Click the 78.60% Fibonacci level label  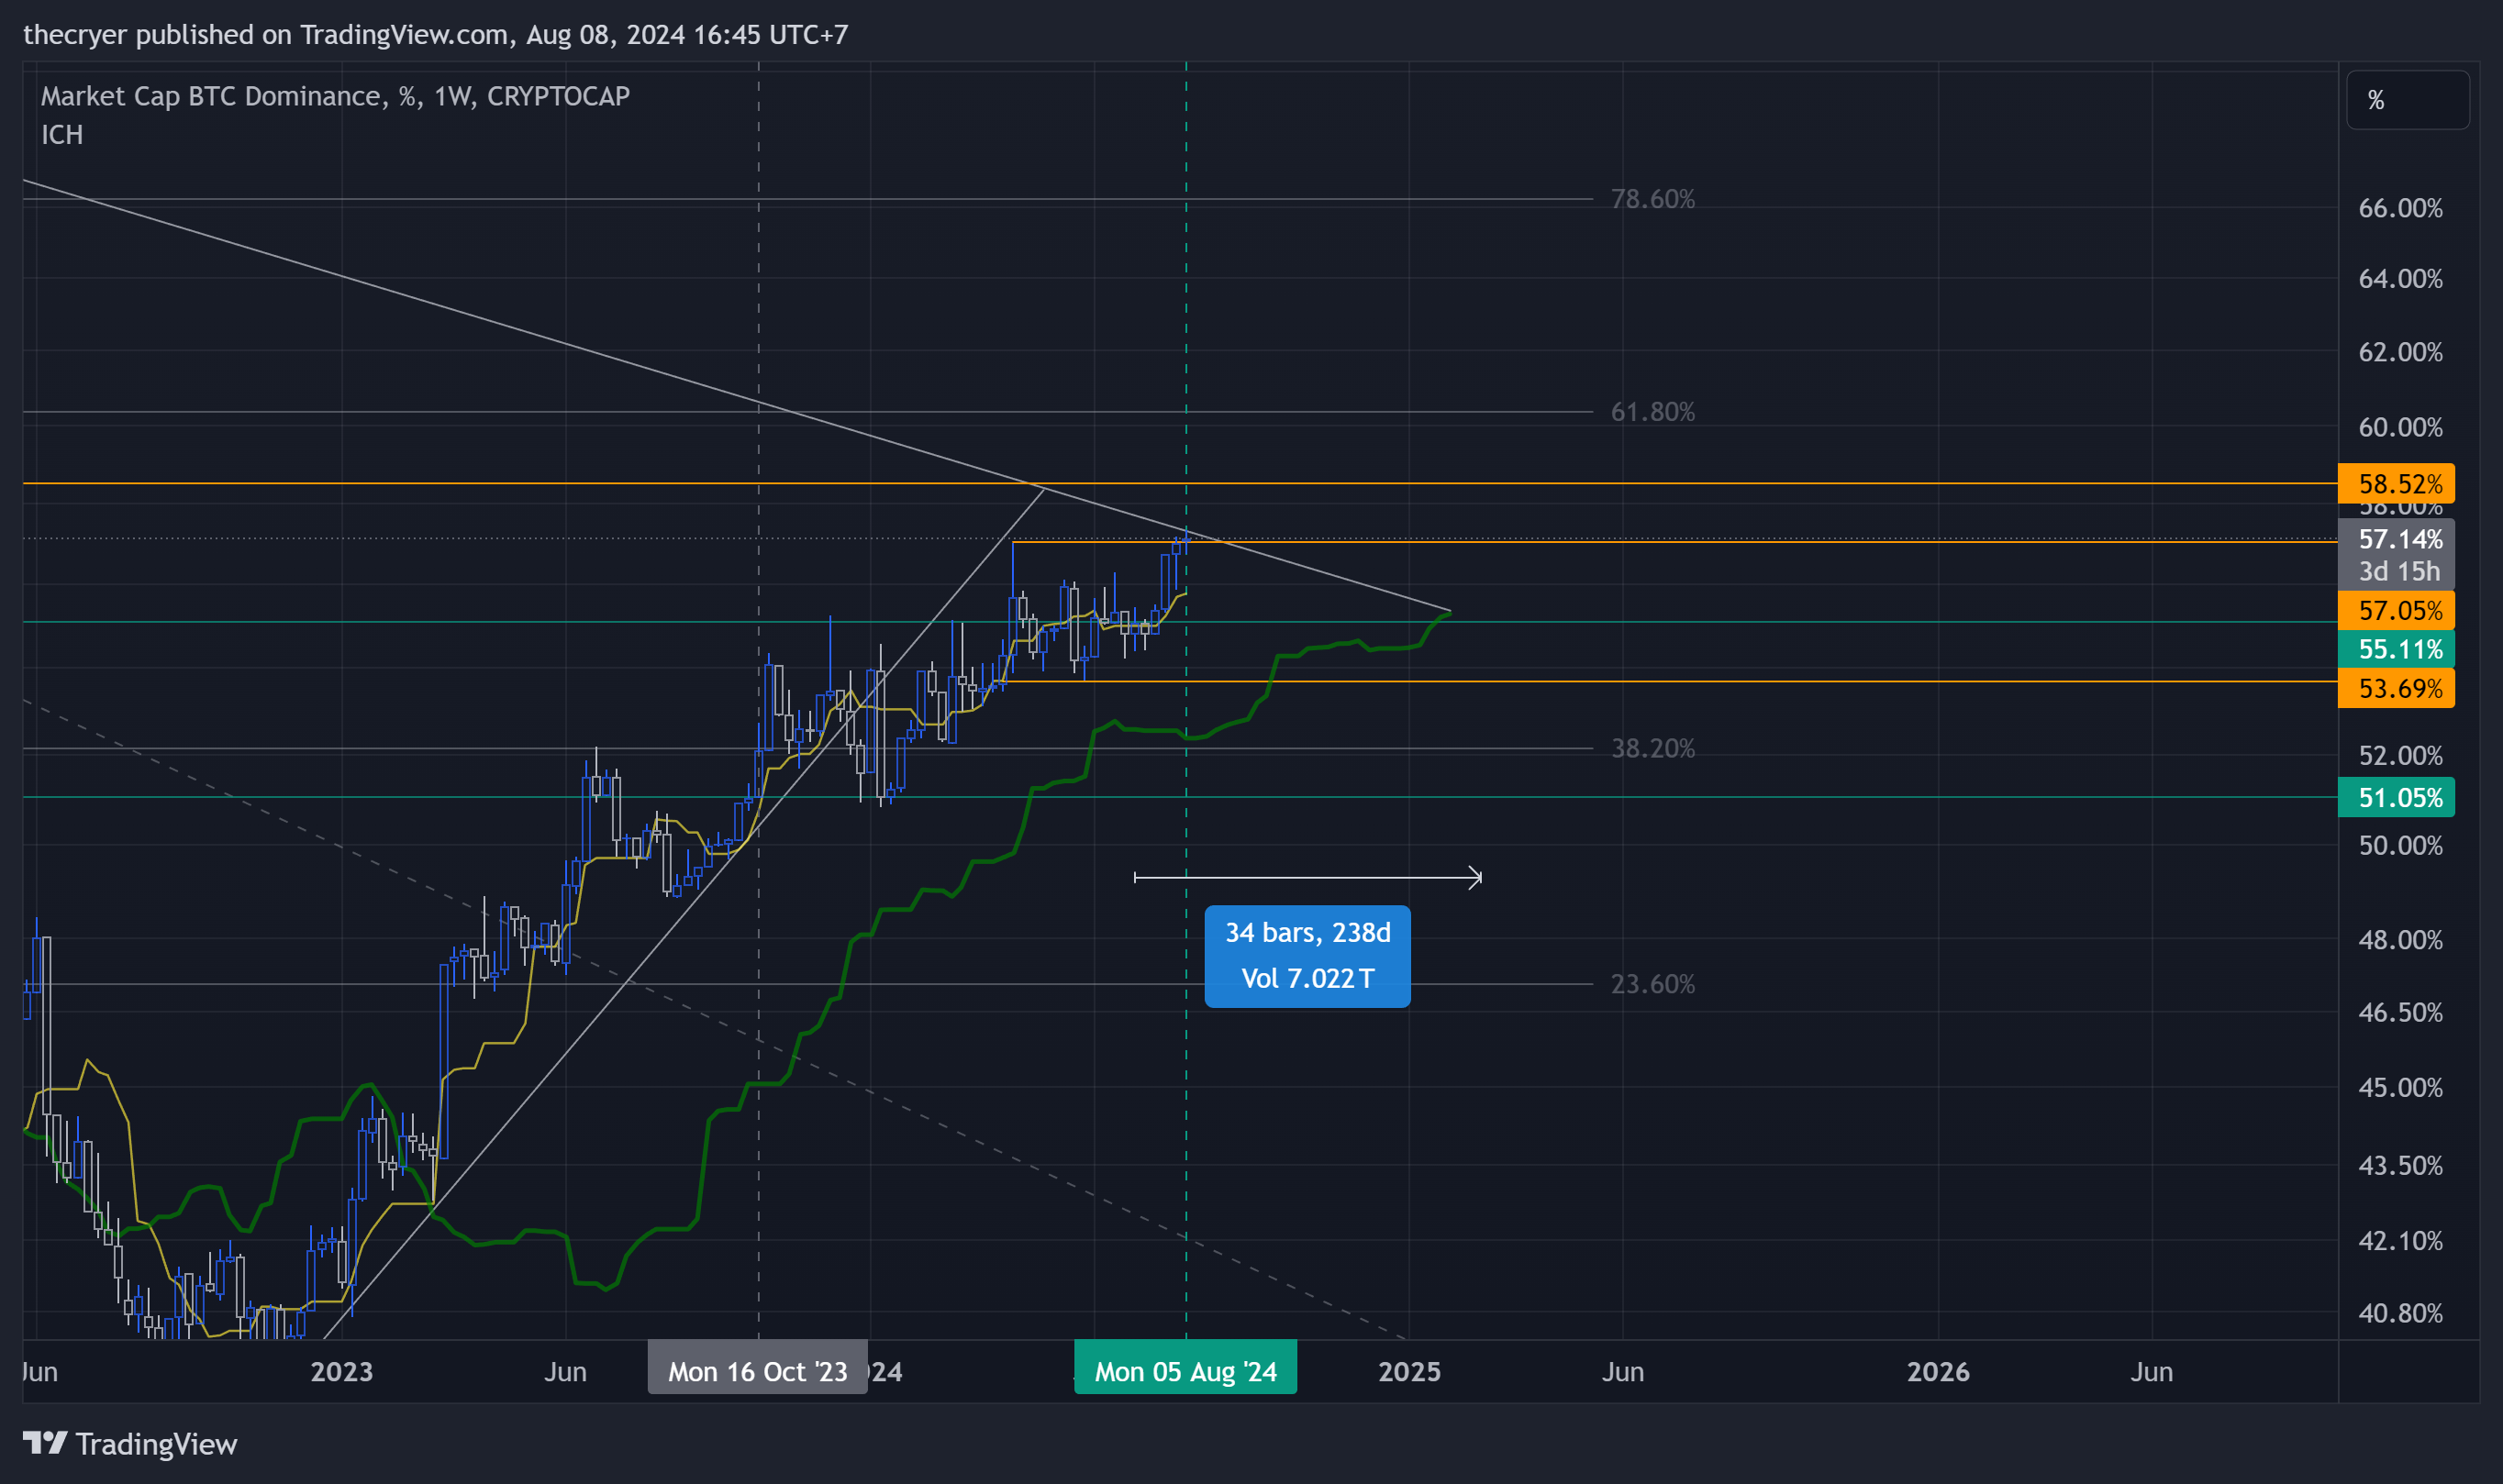(x=1652, y=199)
